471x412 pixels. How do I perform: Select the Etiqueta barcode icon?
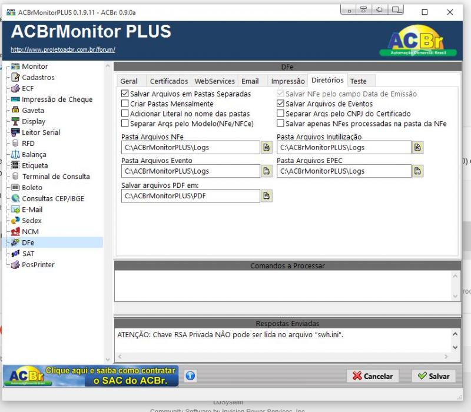(15, 165)
